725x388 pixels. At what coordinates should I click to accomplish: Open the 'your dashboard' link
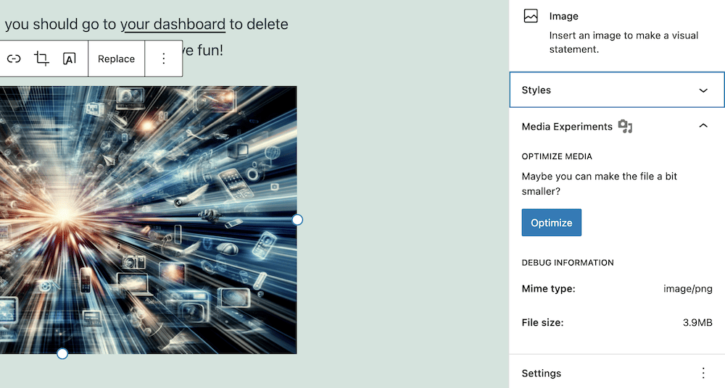(173, 24)
